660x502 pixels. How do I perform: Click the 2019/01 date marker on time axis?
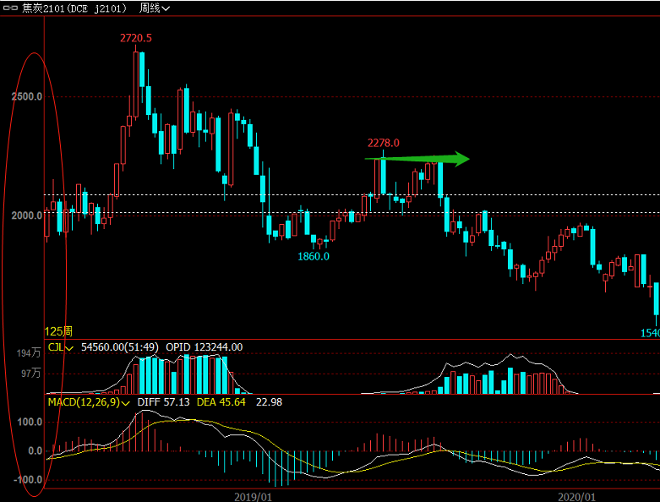[x=252, y=495]
